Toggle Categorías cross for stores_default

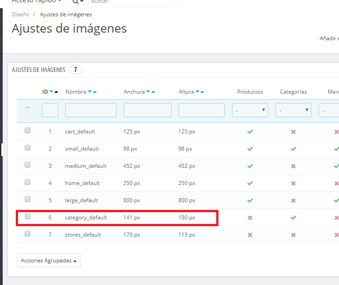(293, 235)
